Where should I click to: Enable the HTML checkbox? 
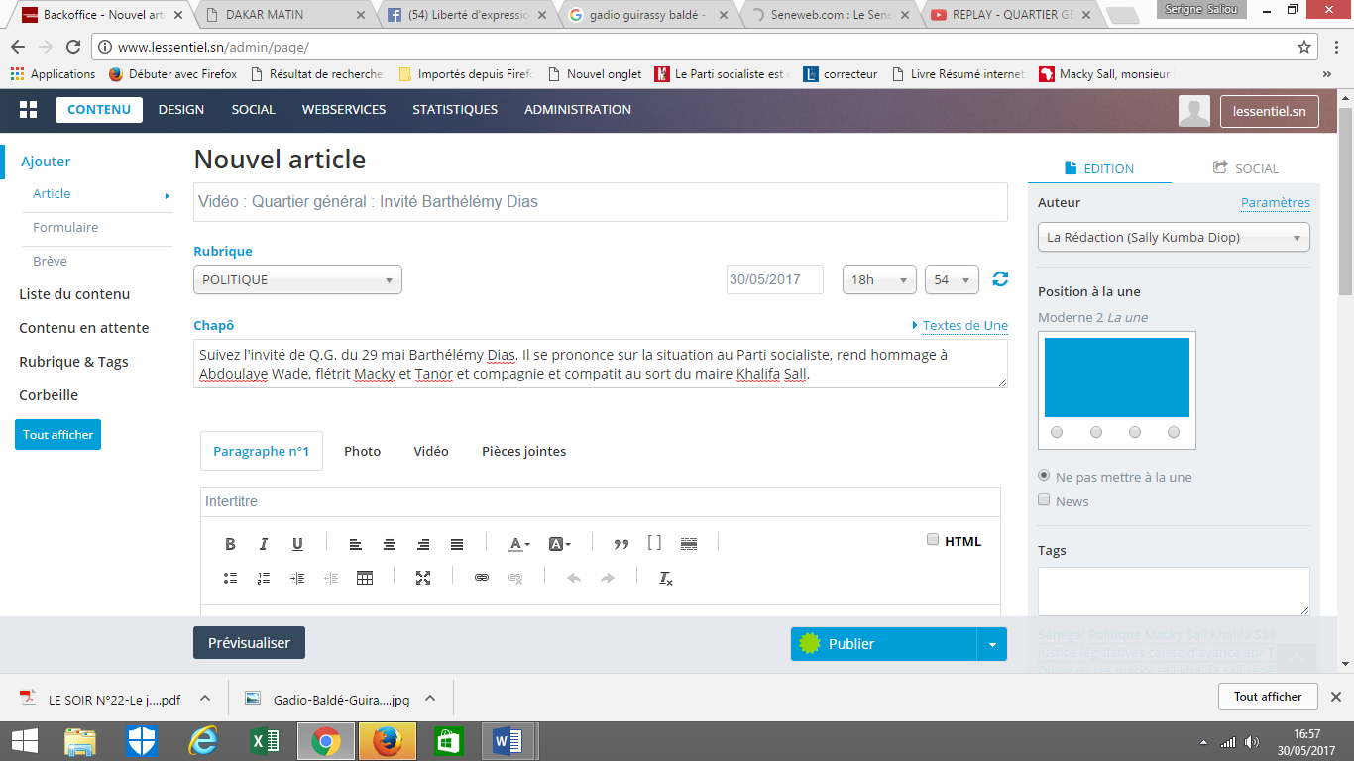coord(933,540)
